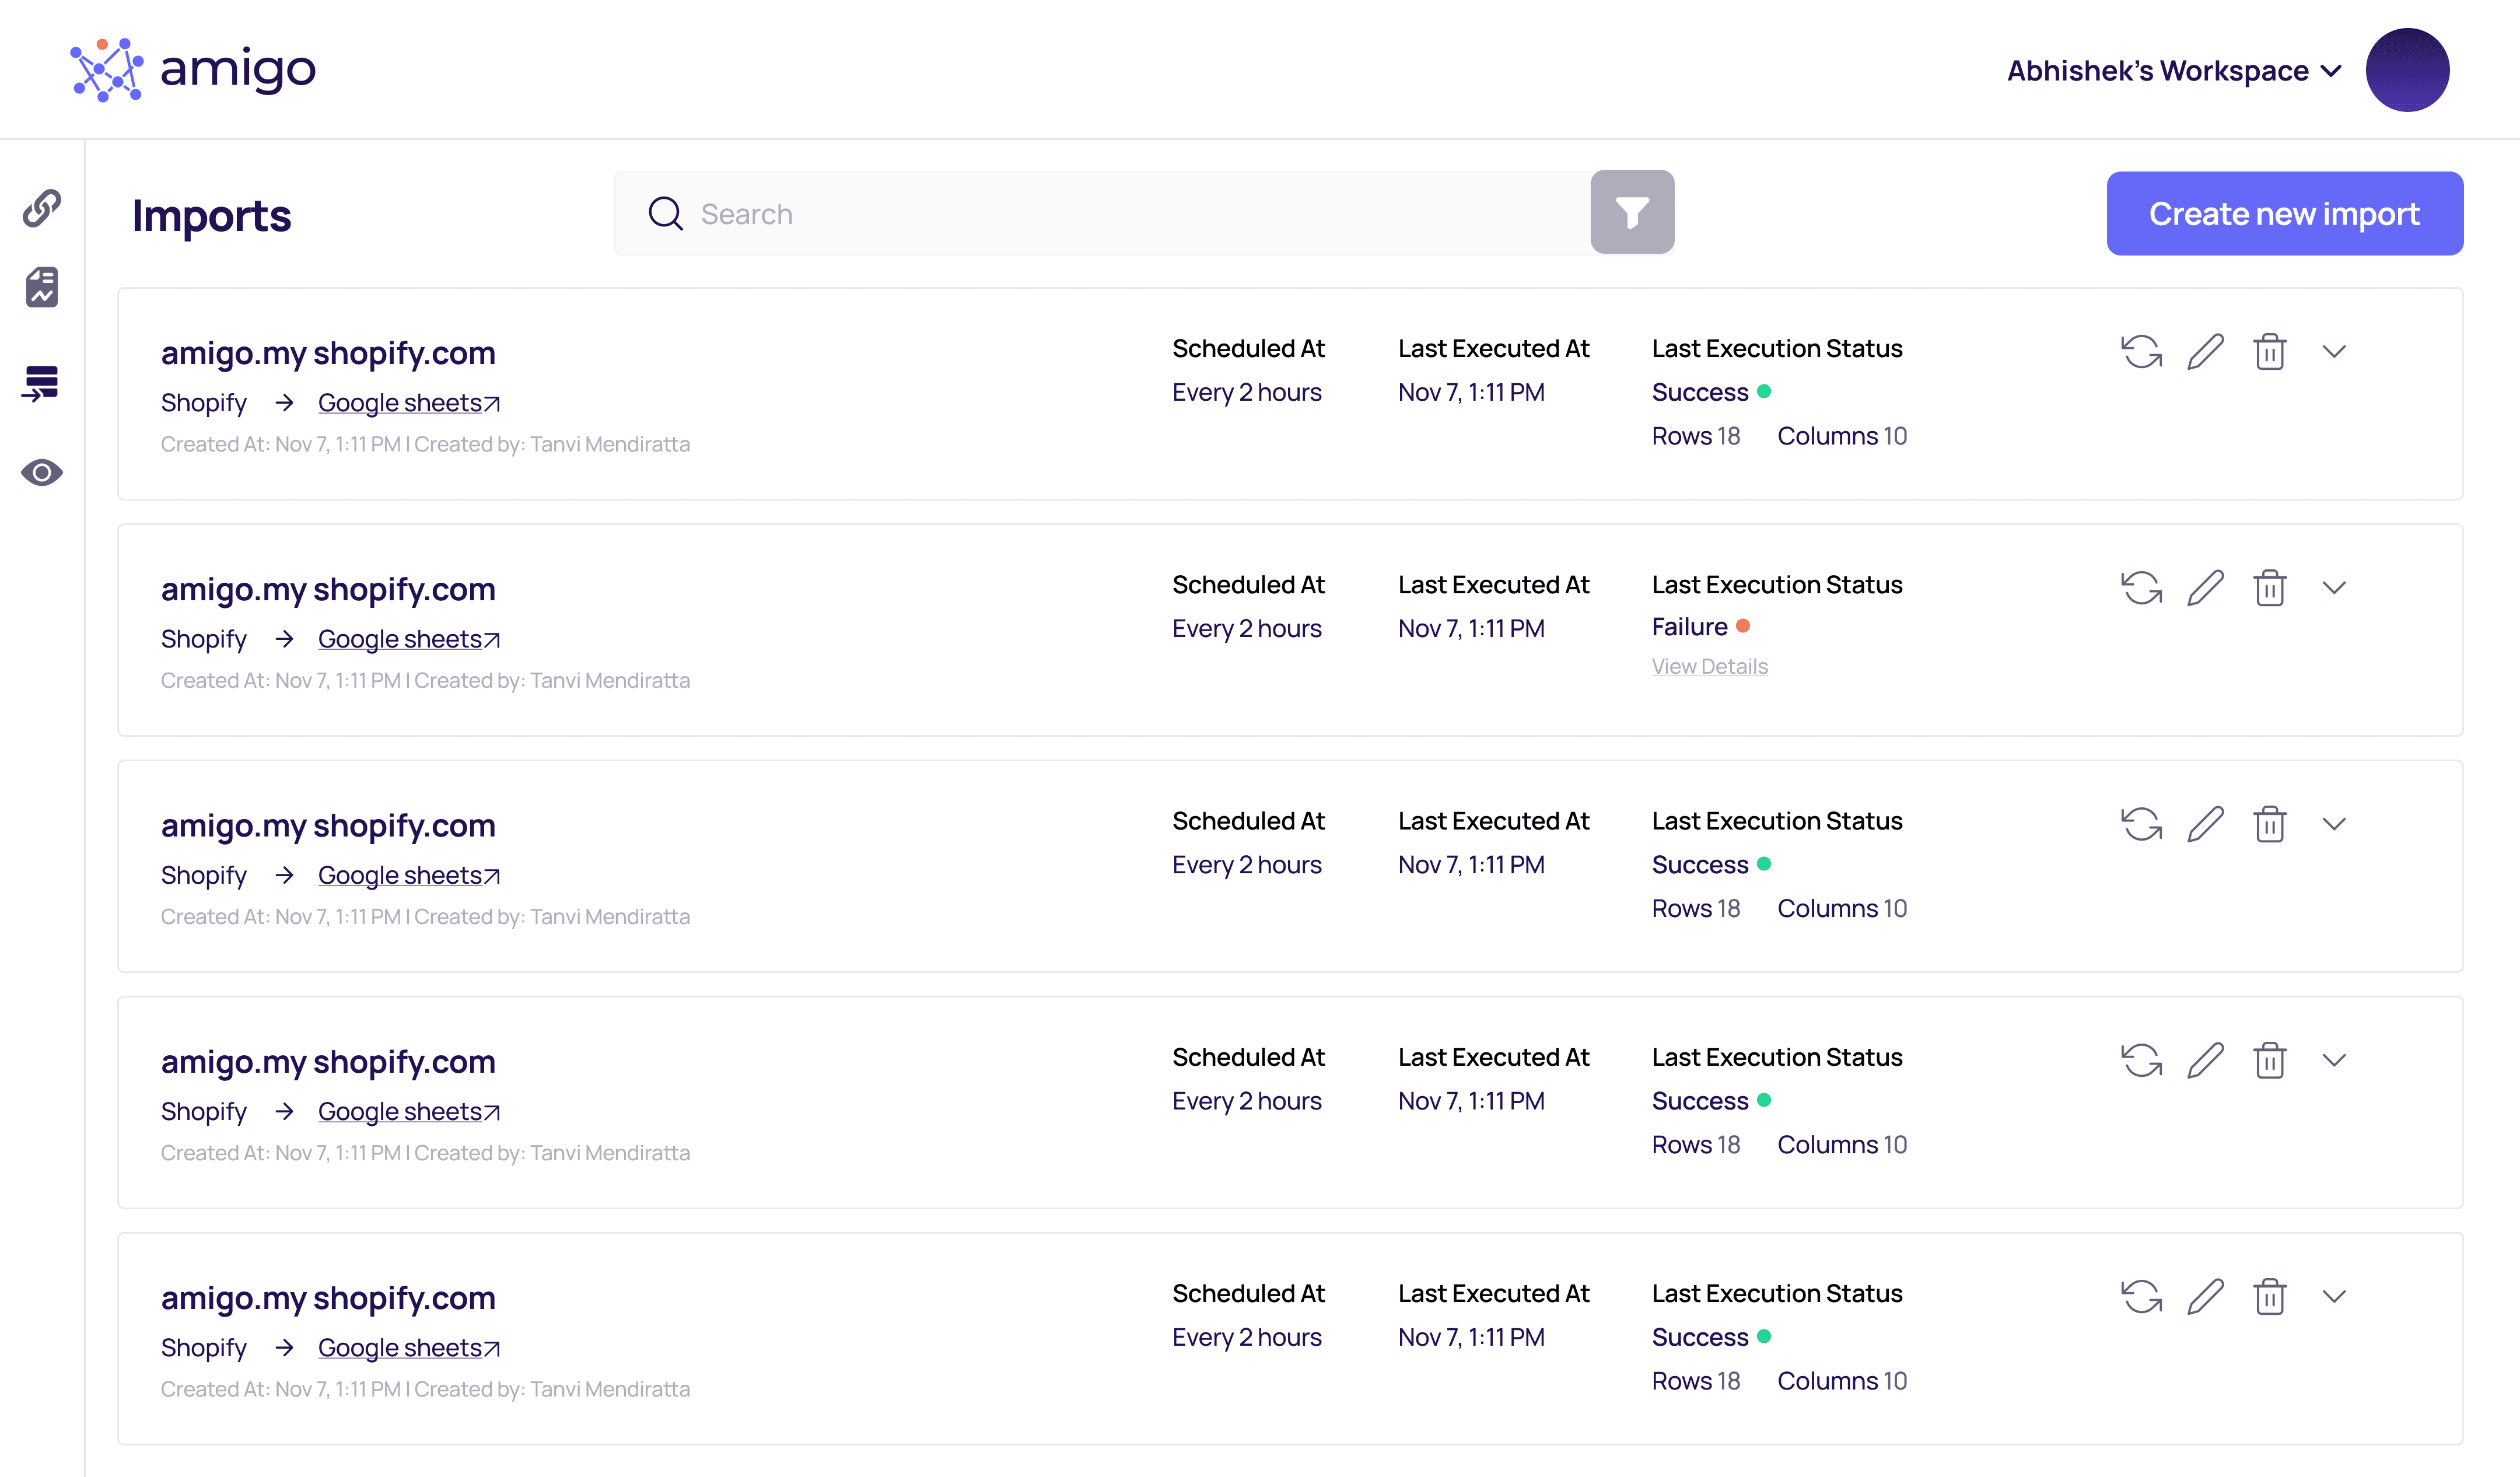Select the imports table icon in sidebar
This screenshot has width=2520, height=1477.
tap(41, 383)
